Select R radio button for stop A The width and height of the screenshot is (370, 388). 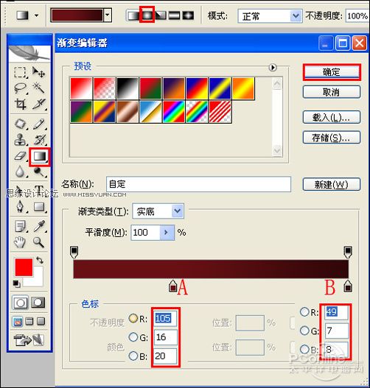pos(133,318)
